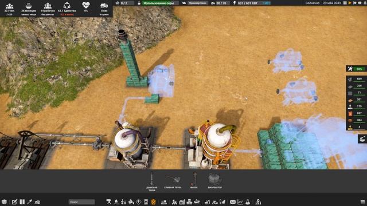367x206 pixels.
Task: Open the power lightning category
Action: click(139, 202)
